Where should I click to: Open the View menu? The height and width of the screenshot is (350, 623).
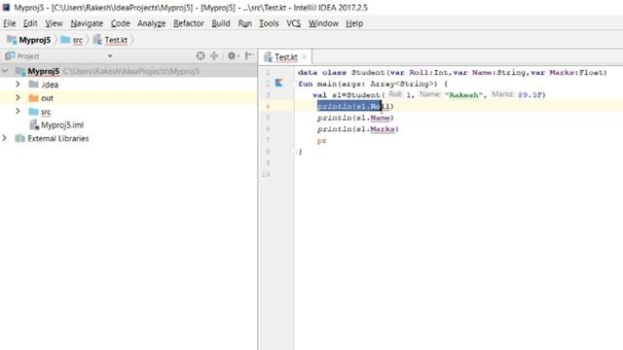[x=54, y=23]
